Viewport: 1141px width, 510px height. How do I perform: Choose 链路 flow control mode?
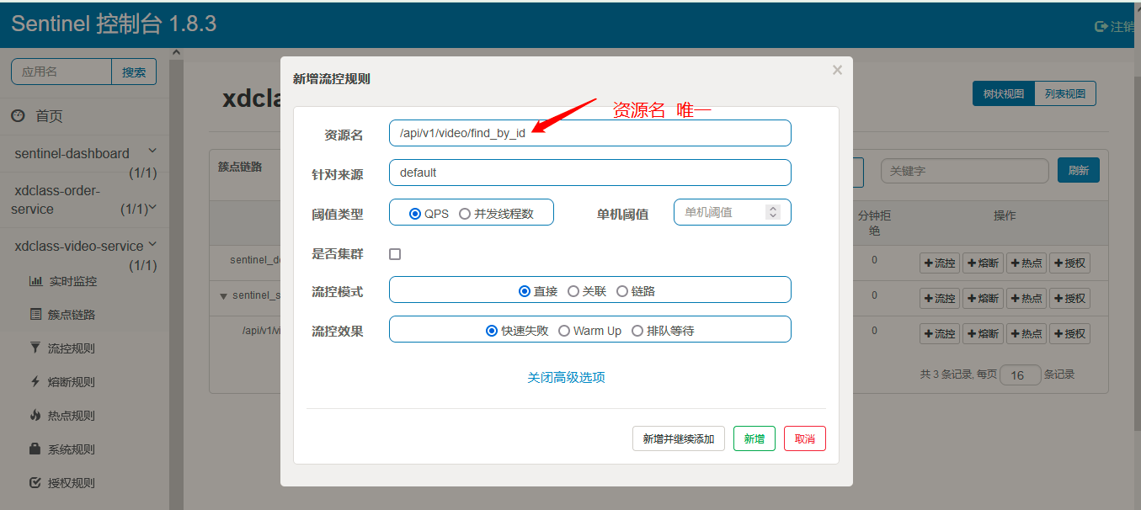(622, 291)
